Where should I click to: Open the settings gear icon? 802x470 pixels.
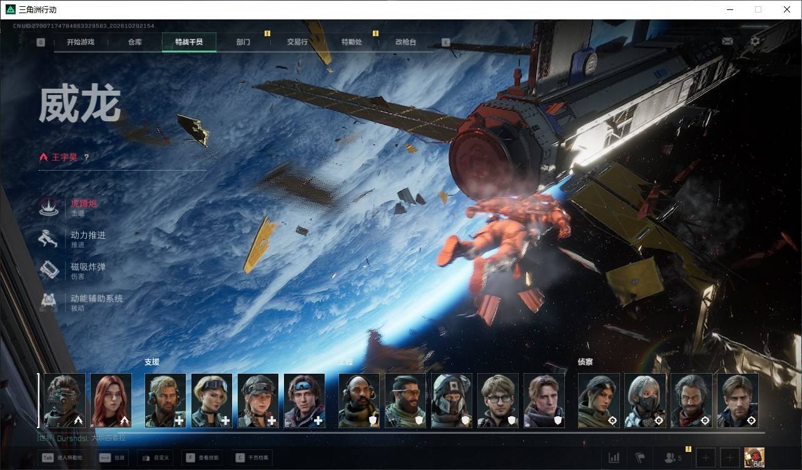tap(755, 41)
